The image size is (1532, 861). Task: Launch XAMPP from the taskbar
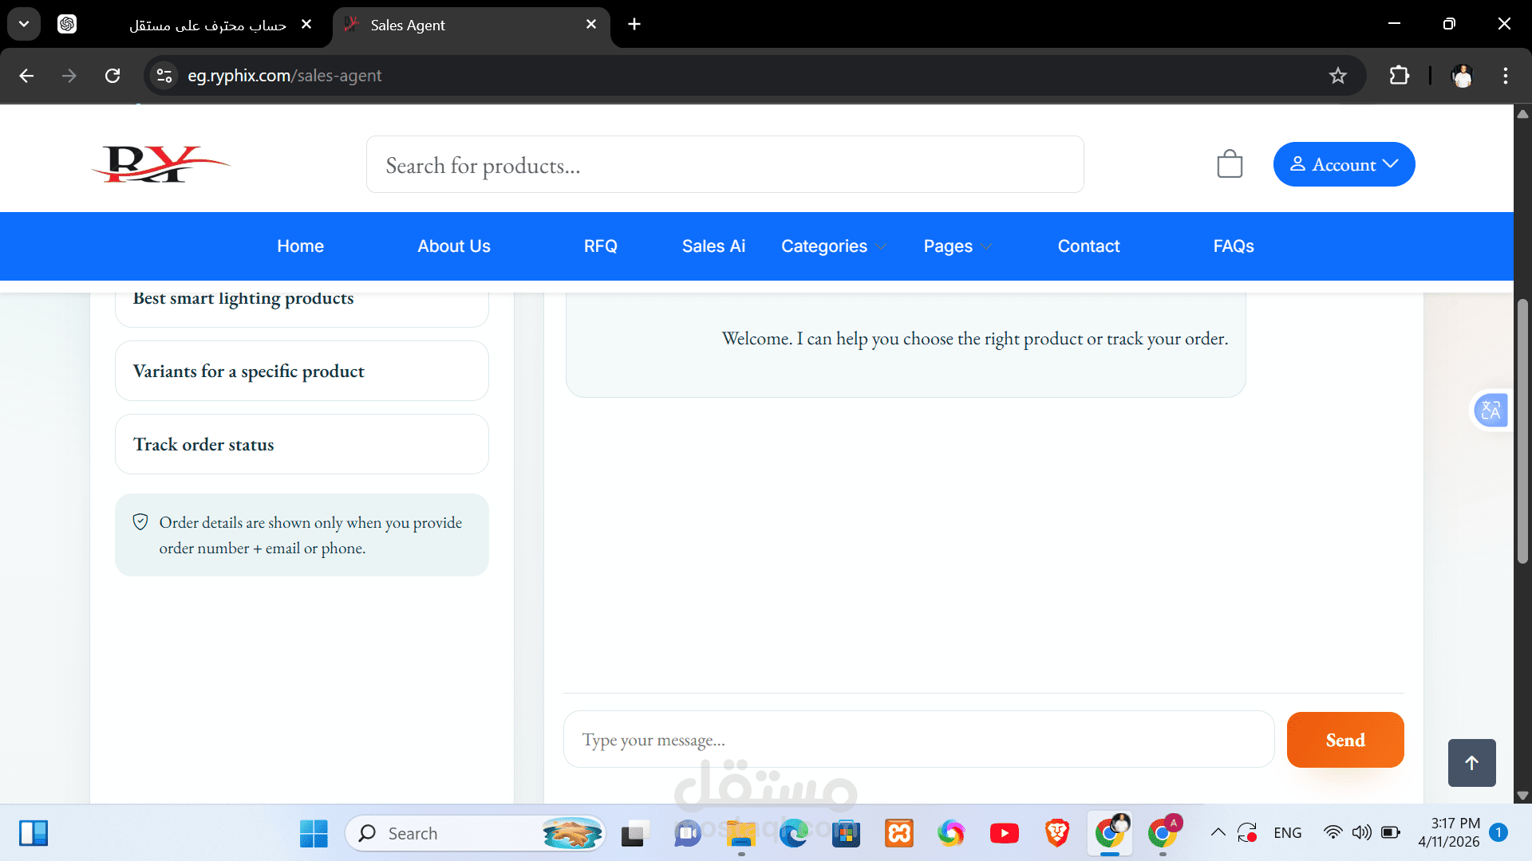(899, 832)
